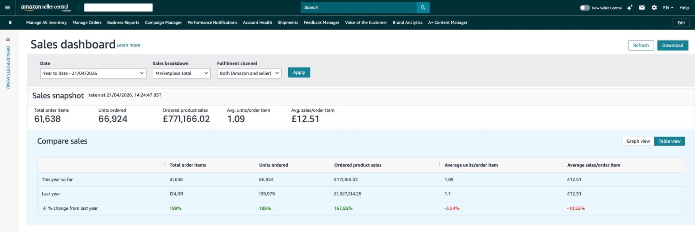Click the £1,527,314.25 cell

pyautogui.click(x=348, y=194)
